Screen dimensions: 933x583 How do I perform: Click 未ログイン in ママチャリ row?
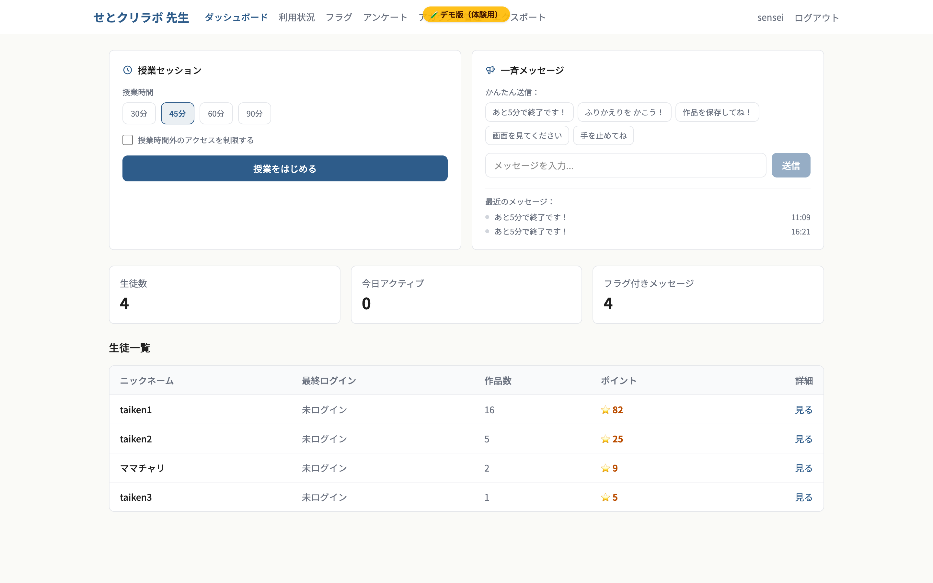click(324, 468)
